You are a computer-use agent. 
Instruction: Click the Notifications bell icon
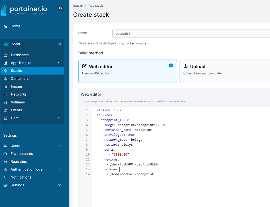pos(5,177)
